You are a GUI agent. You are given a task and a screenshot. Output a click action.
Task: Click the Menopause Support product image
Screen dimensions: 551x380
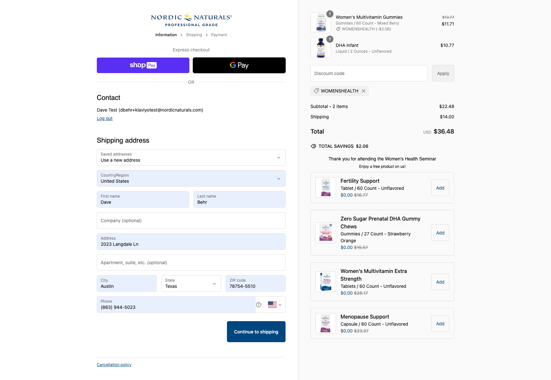326,323
